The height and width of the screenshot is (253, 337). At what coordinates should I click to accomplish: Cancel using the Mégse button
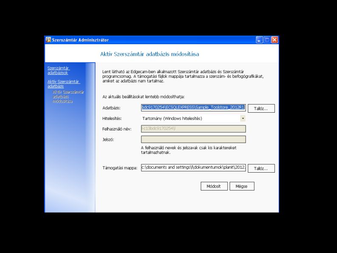[x=242, y=186]
